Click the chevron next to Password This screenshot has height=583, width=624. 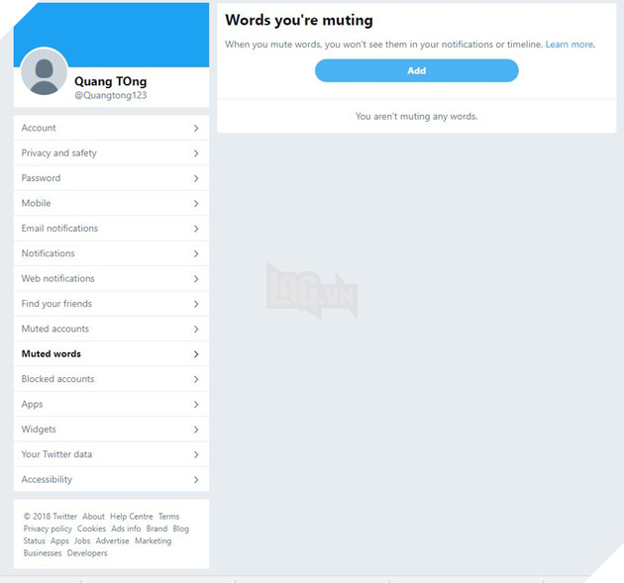(196, 178)
